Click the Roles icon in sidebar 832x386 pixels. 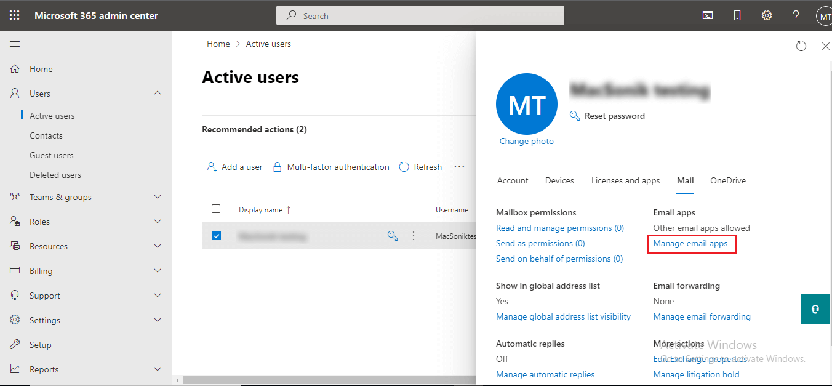coord(15,222)
